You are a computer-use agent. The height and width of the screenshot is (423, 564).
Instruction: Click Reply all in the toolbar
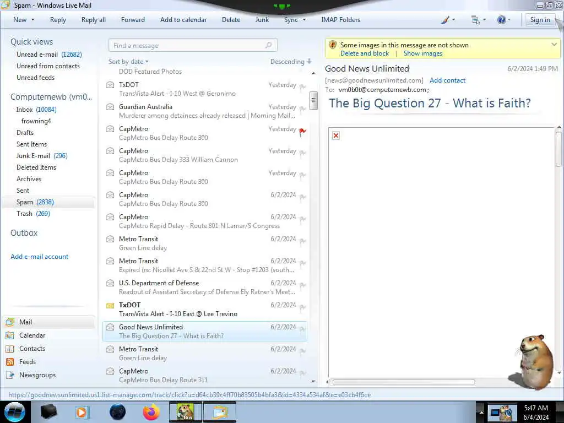(x=94, y=20)
